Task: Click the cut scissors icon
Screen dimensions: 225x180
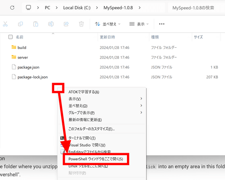Action: pos(5,24)
